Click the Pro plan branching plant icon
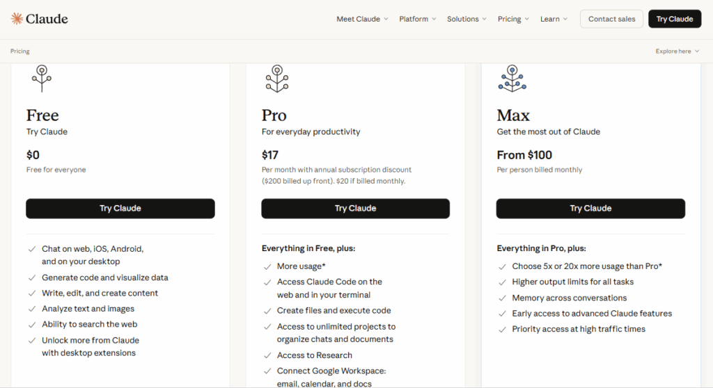The width and height of the screenshot is (713, 388). (277, 79)
